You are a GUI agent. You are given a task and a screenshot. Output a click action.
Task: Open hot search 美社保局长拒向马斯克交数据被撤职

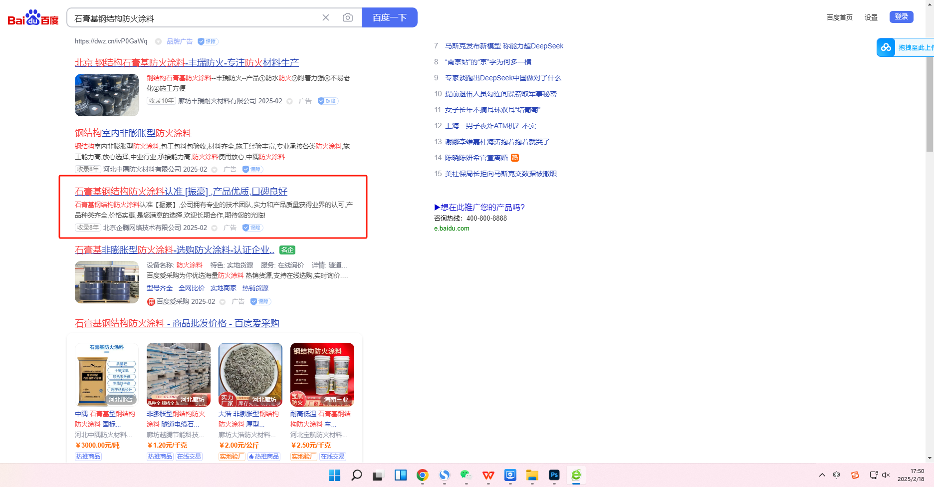pos(501,174)
